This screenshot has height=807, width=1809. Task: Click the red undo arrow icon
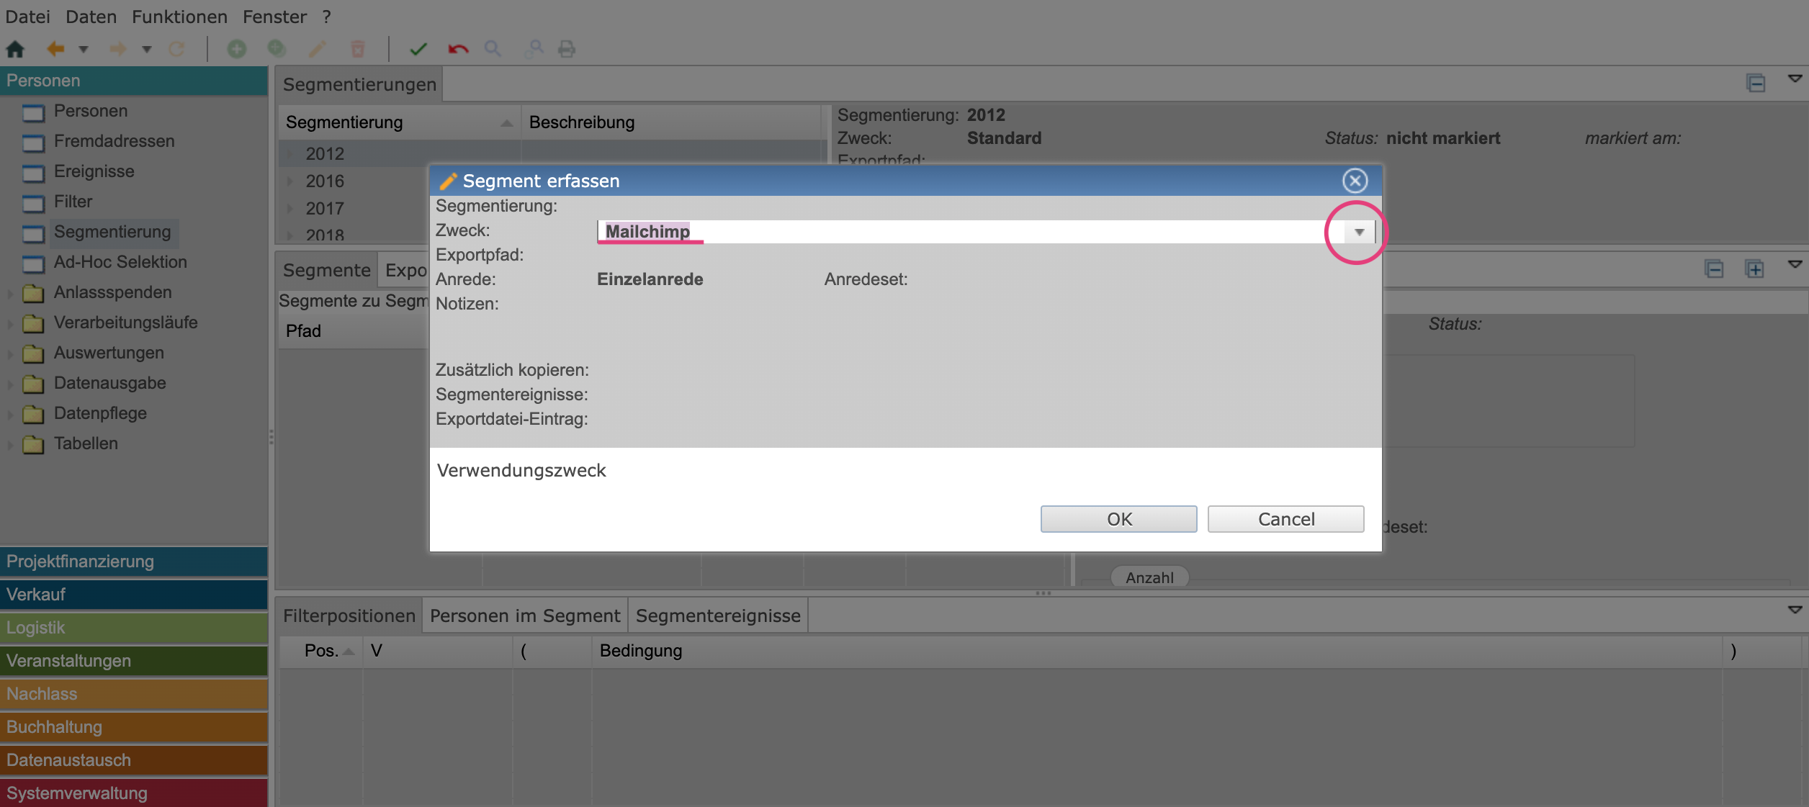[x=458, y=49]
